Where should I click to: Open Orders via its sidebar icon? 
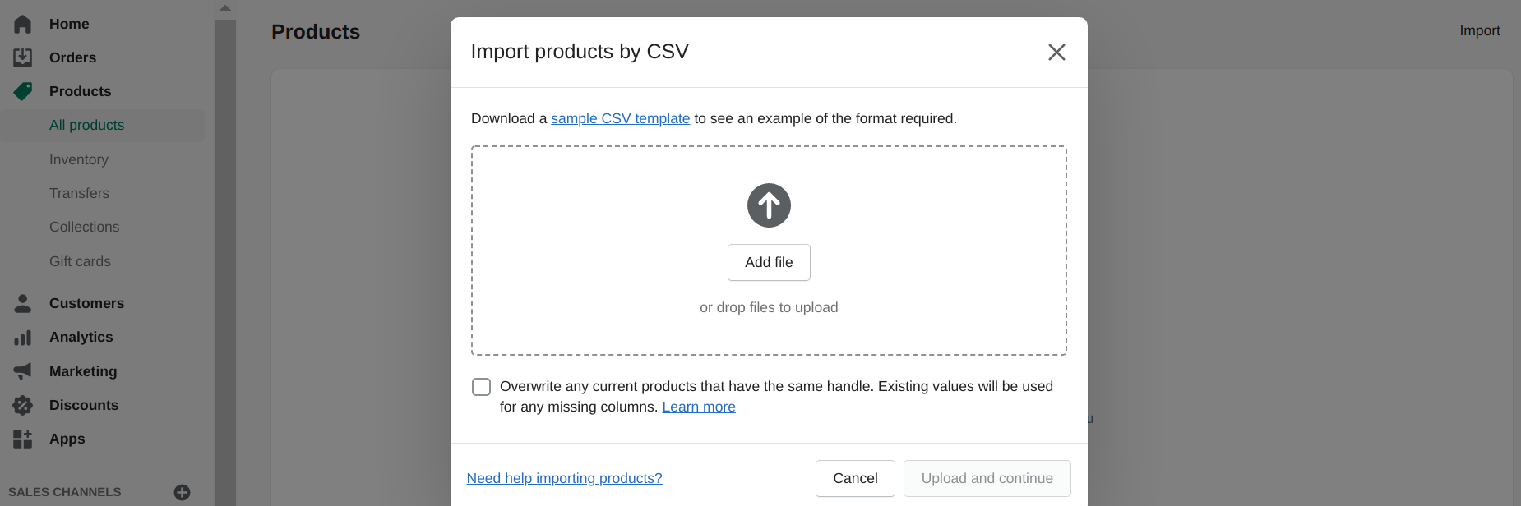coord(23,57)
